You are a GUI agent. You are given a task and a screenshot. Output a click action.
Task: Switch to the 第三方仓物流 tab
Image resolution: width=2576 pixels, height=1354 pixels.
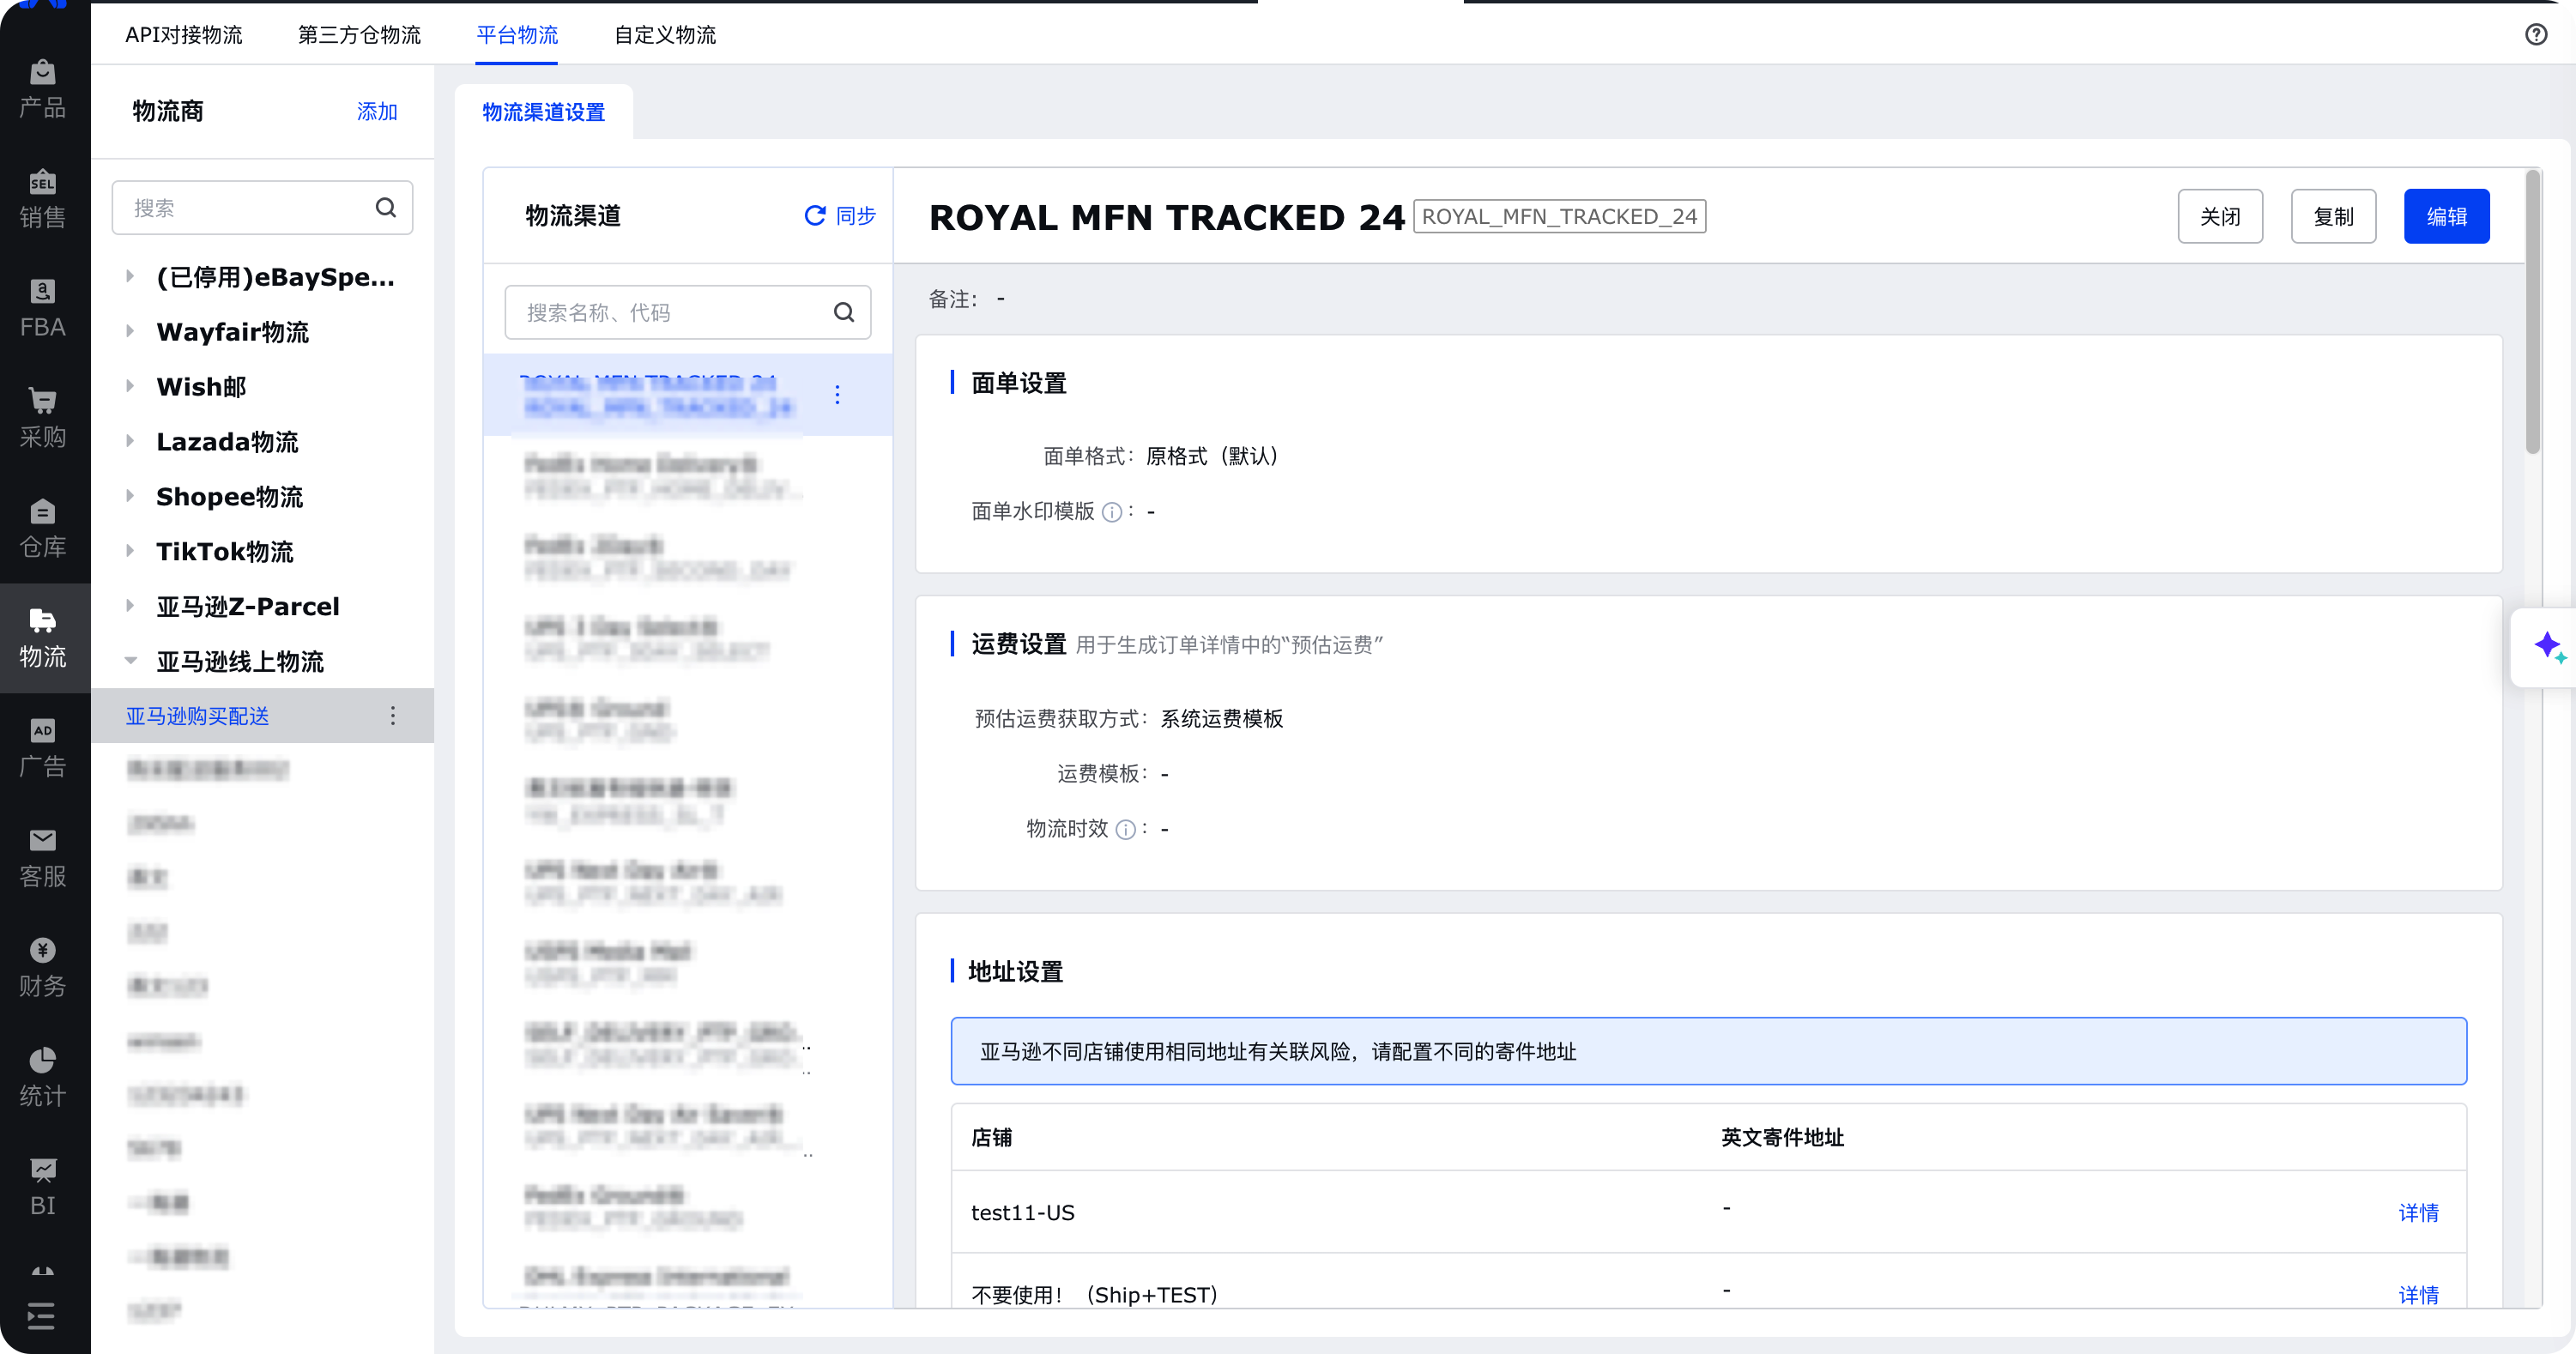[x=359, y=35]
